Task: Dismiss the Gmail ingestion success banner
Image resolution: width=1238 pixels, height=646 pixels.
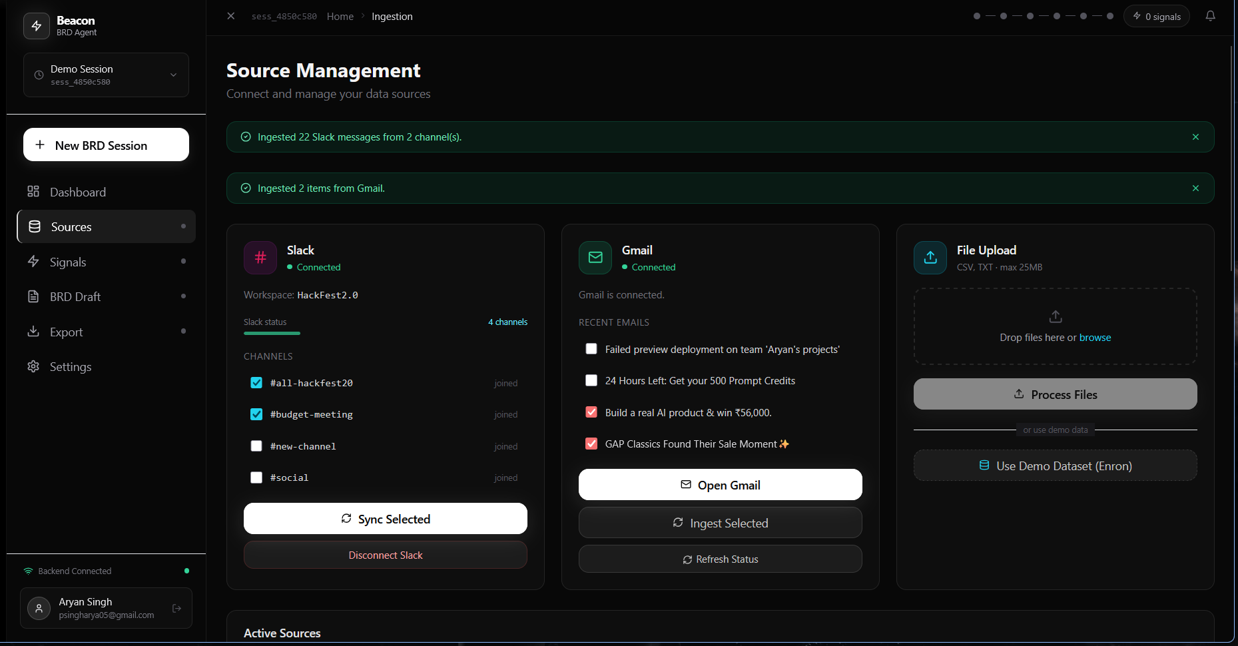Action: coord(1195,188)
